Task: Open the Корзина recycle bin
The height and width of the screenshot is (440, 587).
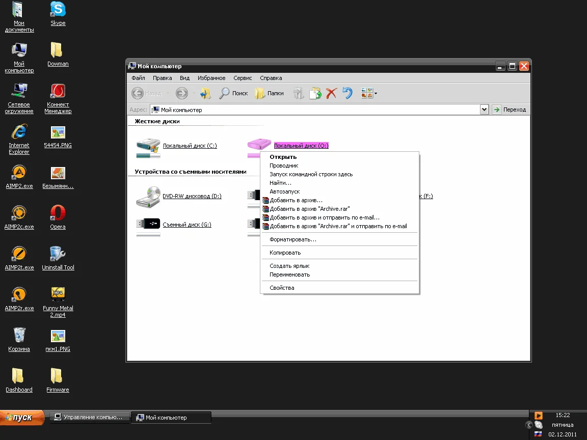Action: [19, 340]
